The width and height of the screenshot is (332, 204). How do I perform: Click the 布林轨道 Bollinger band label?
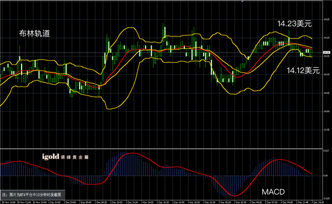34,34
